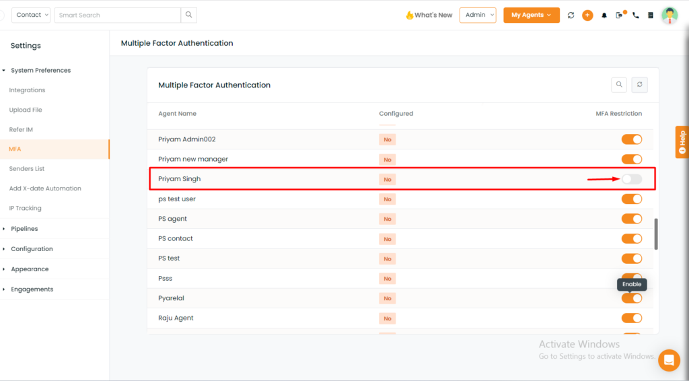Viewport: 689px width, 381px height.
Task: Enable MFA restriction for Priyam Singh
Action: click(x=631, y=179)
